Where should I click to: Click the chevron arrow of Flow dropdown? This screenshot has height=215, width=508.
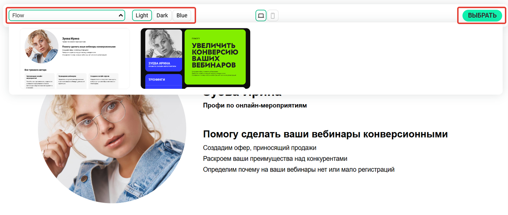point(121,16)
